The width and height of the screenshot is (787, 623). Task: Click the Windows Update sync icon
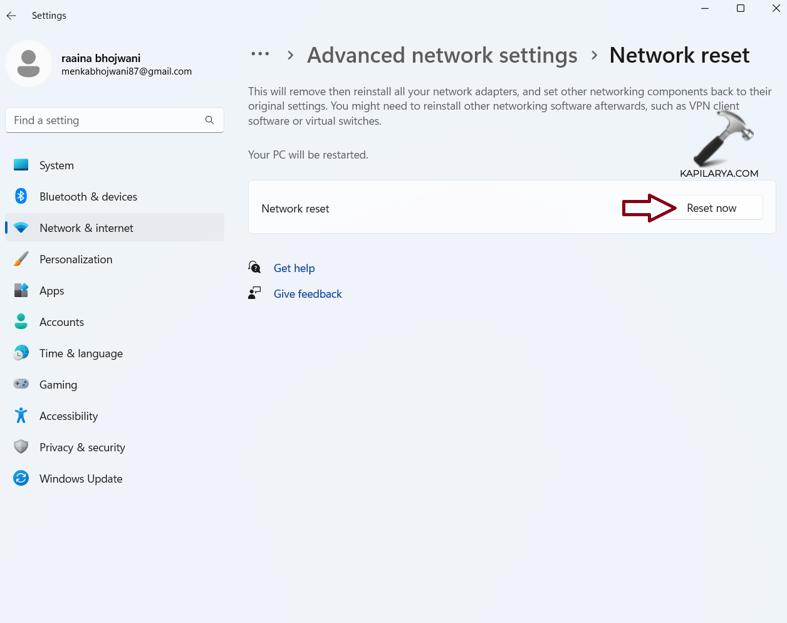pyautogui.click(x=21, y=478)
